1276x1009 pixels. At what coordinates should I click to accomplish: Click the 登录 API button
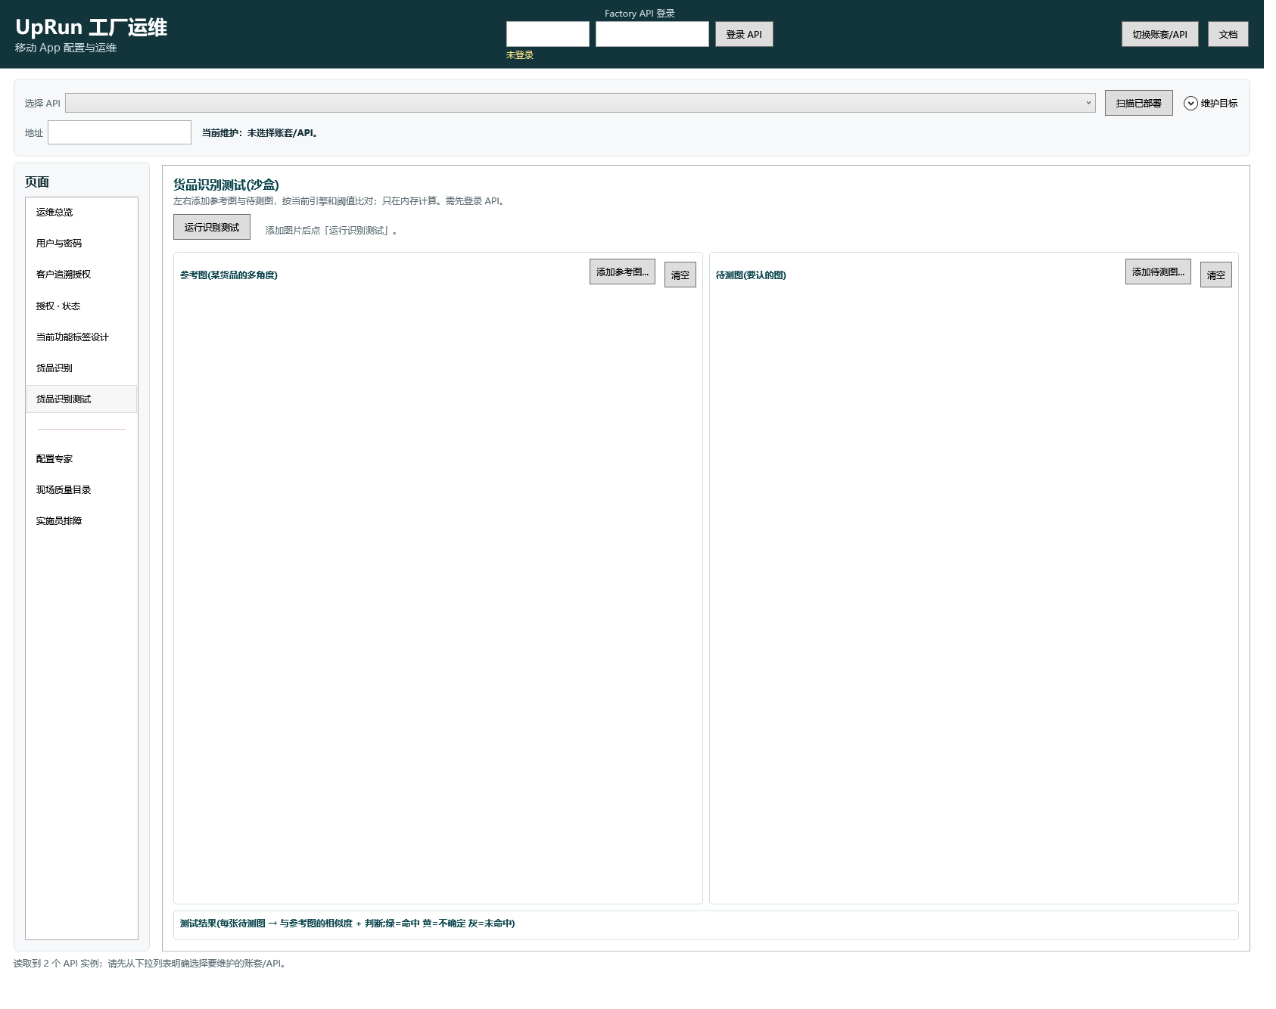[744, 34]
